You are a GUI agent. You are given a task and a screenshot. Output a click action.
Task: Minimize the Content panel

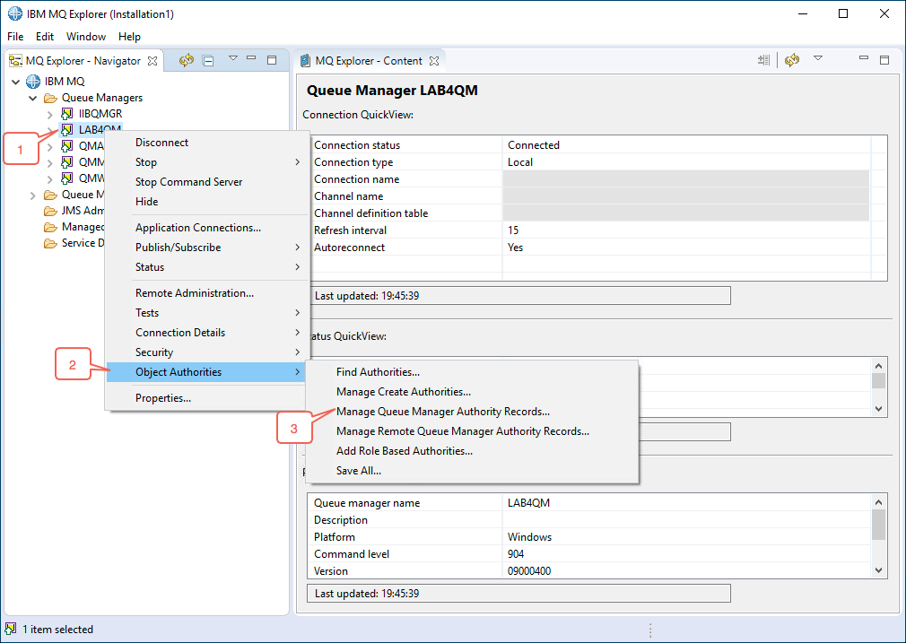coord(864,58)
